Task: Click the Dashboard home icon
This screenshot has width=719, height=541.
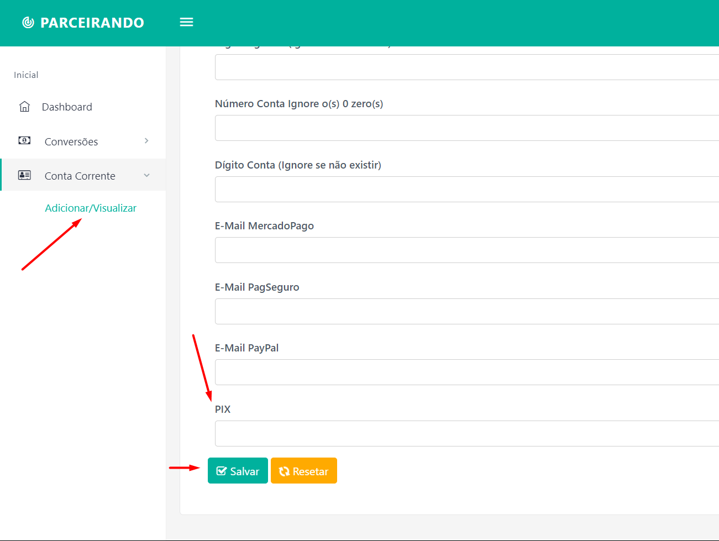Action: (x=24, y=107)
